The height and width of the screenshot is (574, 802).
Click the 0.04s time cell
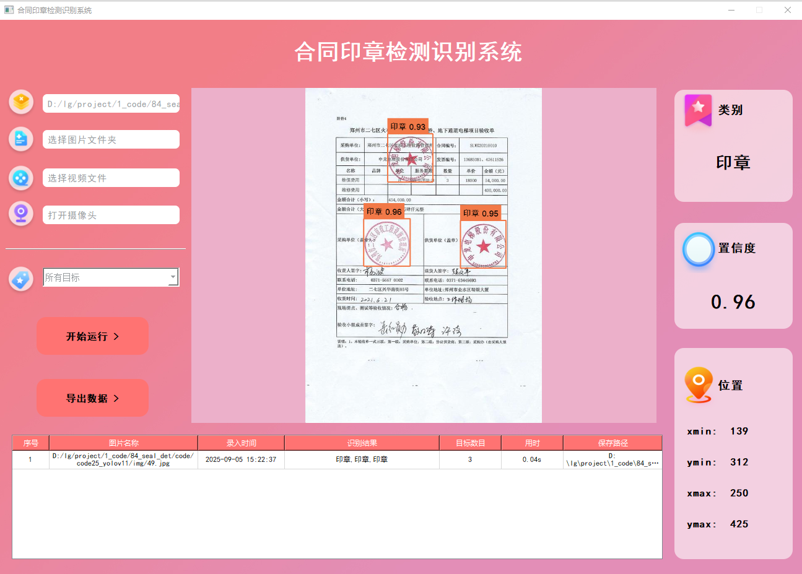pos(532,459)
